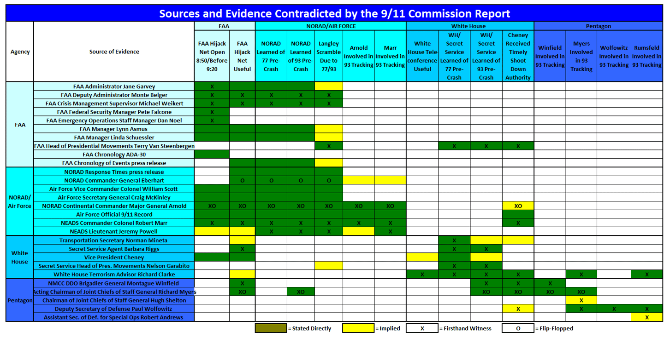The width and height of the screenshot is (664, 338).
Task: Select the Arnold Involved in 93 Tracking header
Action: click(x=358, y=56)
